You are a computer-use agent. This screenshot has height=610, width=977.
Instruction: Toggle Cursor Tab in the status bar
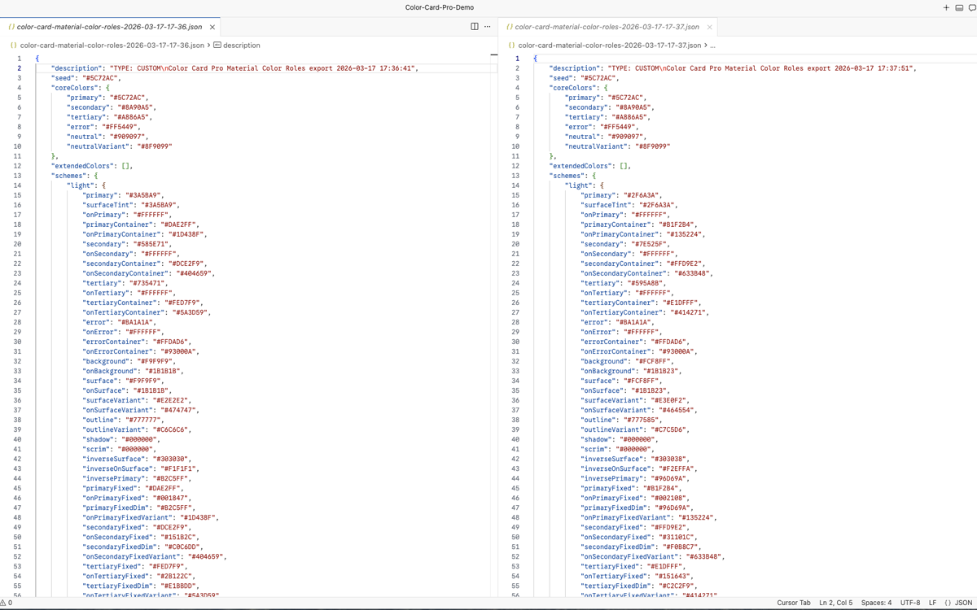pos(794,603)
